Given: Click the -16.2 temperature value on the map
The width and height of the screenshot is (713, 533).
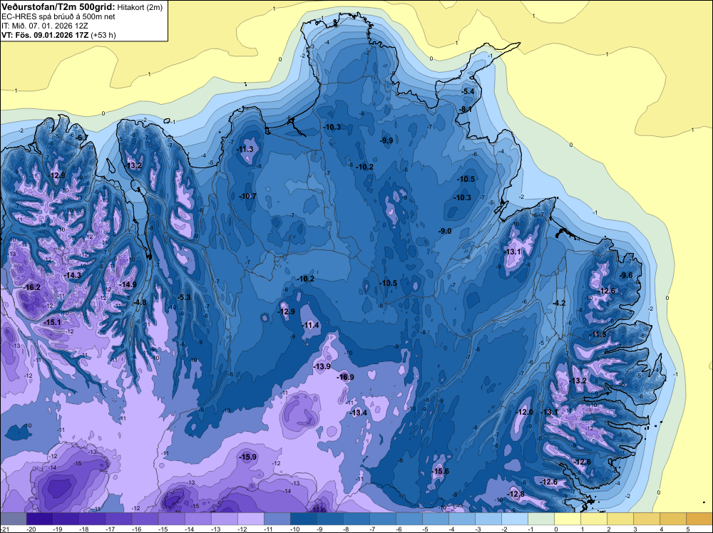Looking at the screenshot, I should [x=32, y=287].
